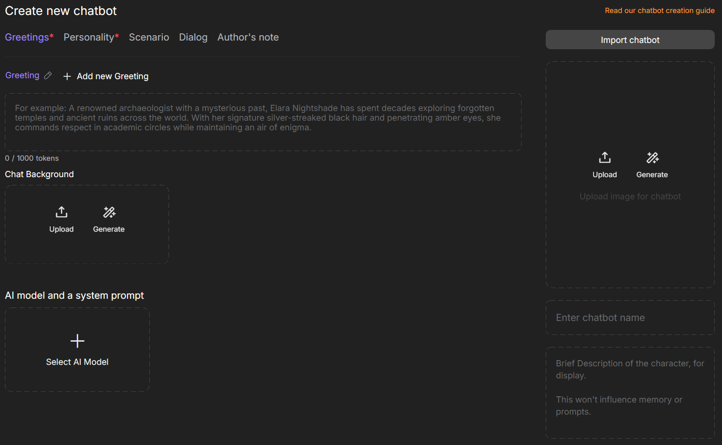Open the Dialog tab
Viewport: 722px width, 445px height.
point(193,37)
